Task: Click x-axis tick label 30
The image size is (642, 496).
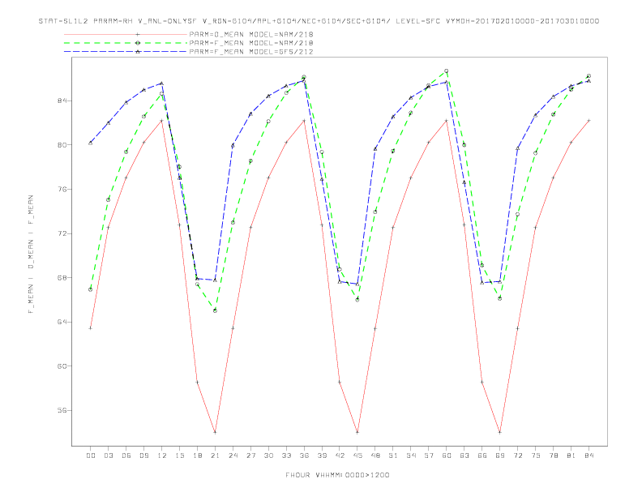Action: [x=268, y=455]
